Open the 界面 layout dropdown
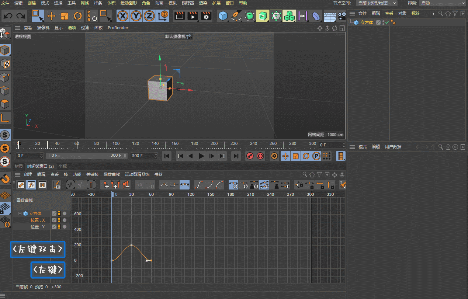468x299 pixels. tap(443, 3)
